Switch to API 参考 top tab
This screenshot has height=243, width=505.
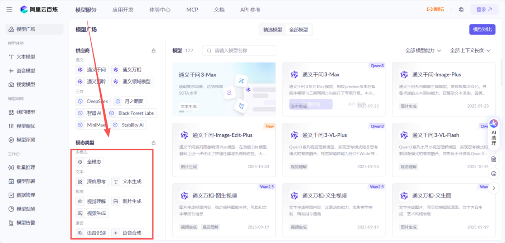tap(250, 9)
